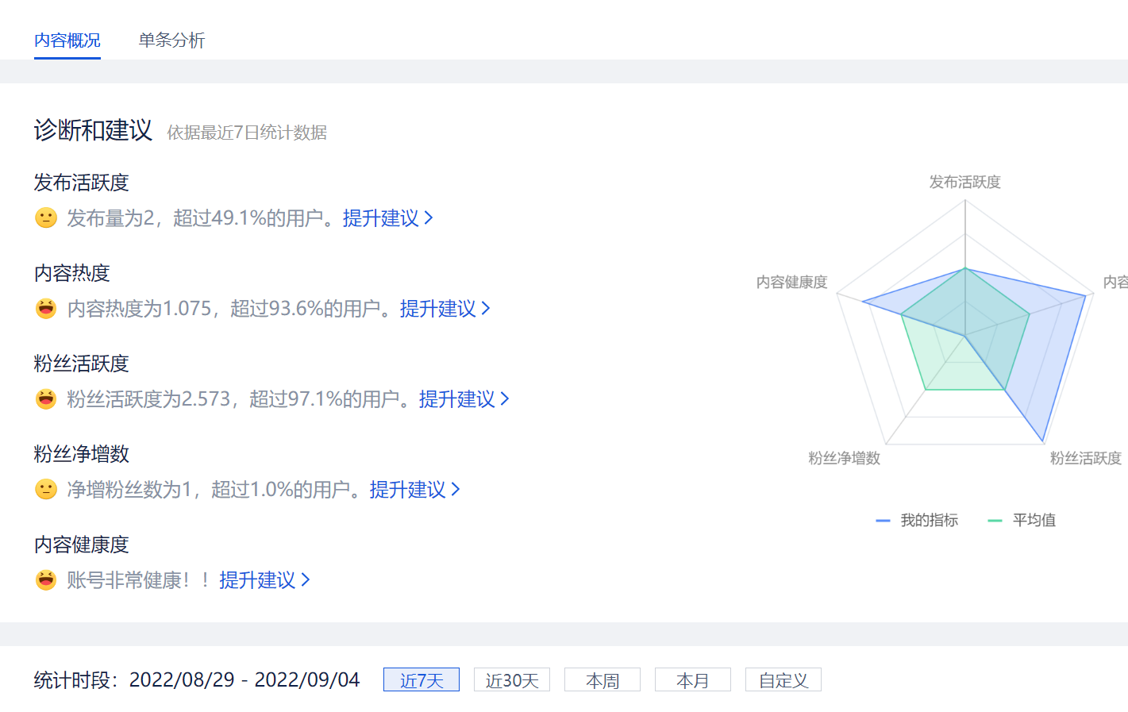Choose the 本月 period option
Viewport: 1128px width, 712px height.
point(693,680)
